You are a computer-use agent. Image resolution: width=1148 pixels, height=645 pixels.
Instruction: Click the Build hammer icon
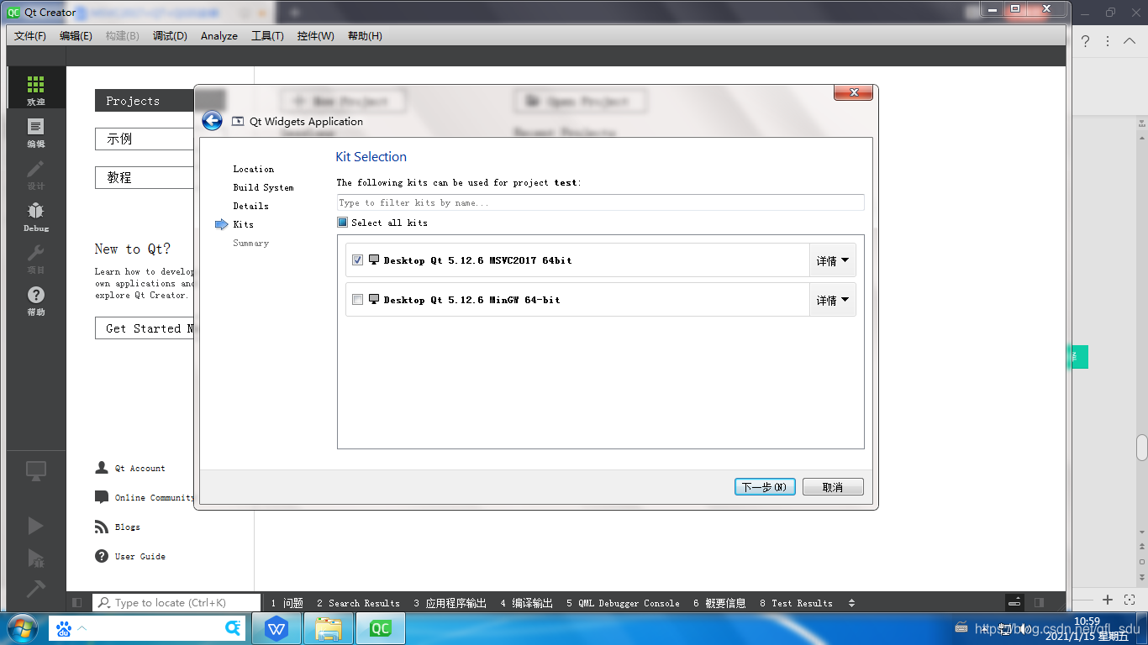(35, 589)
